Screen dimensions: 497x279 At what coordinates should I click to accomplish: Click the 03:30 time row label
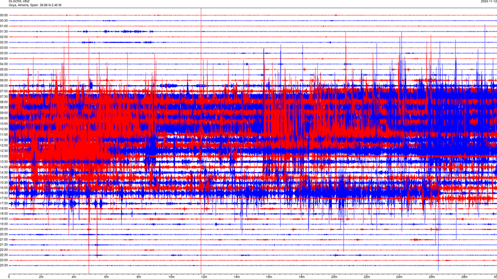[x=4, y=53]
